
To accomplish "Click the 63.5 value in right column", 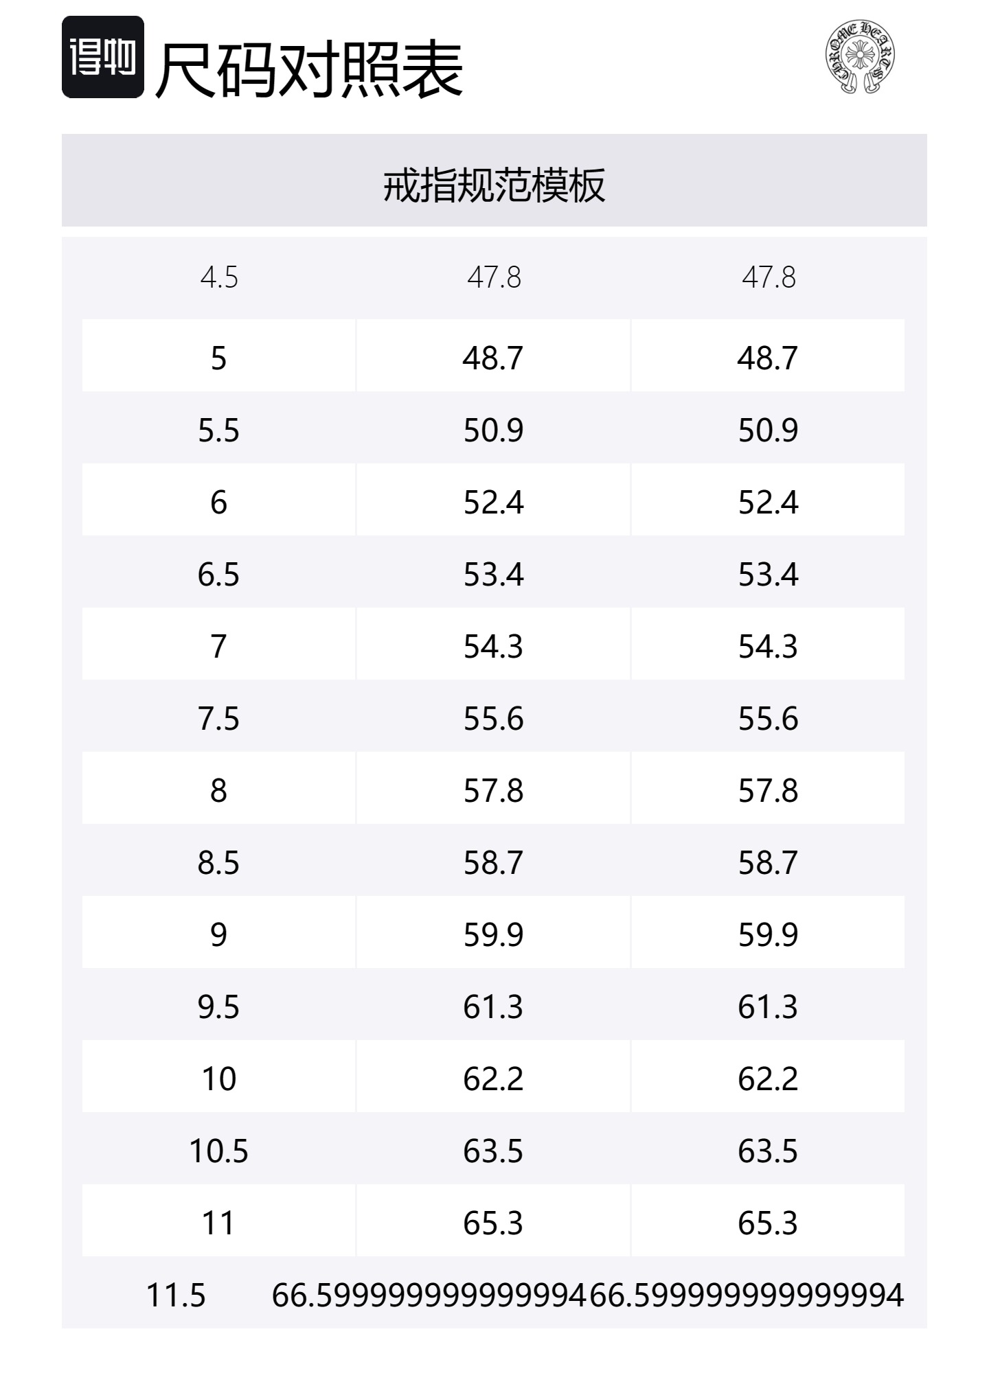I will pos(768,1151).
